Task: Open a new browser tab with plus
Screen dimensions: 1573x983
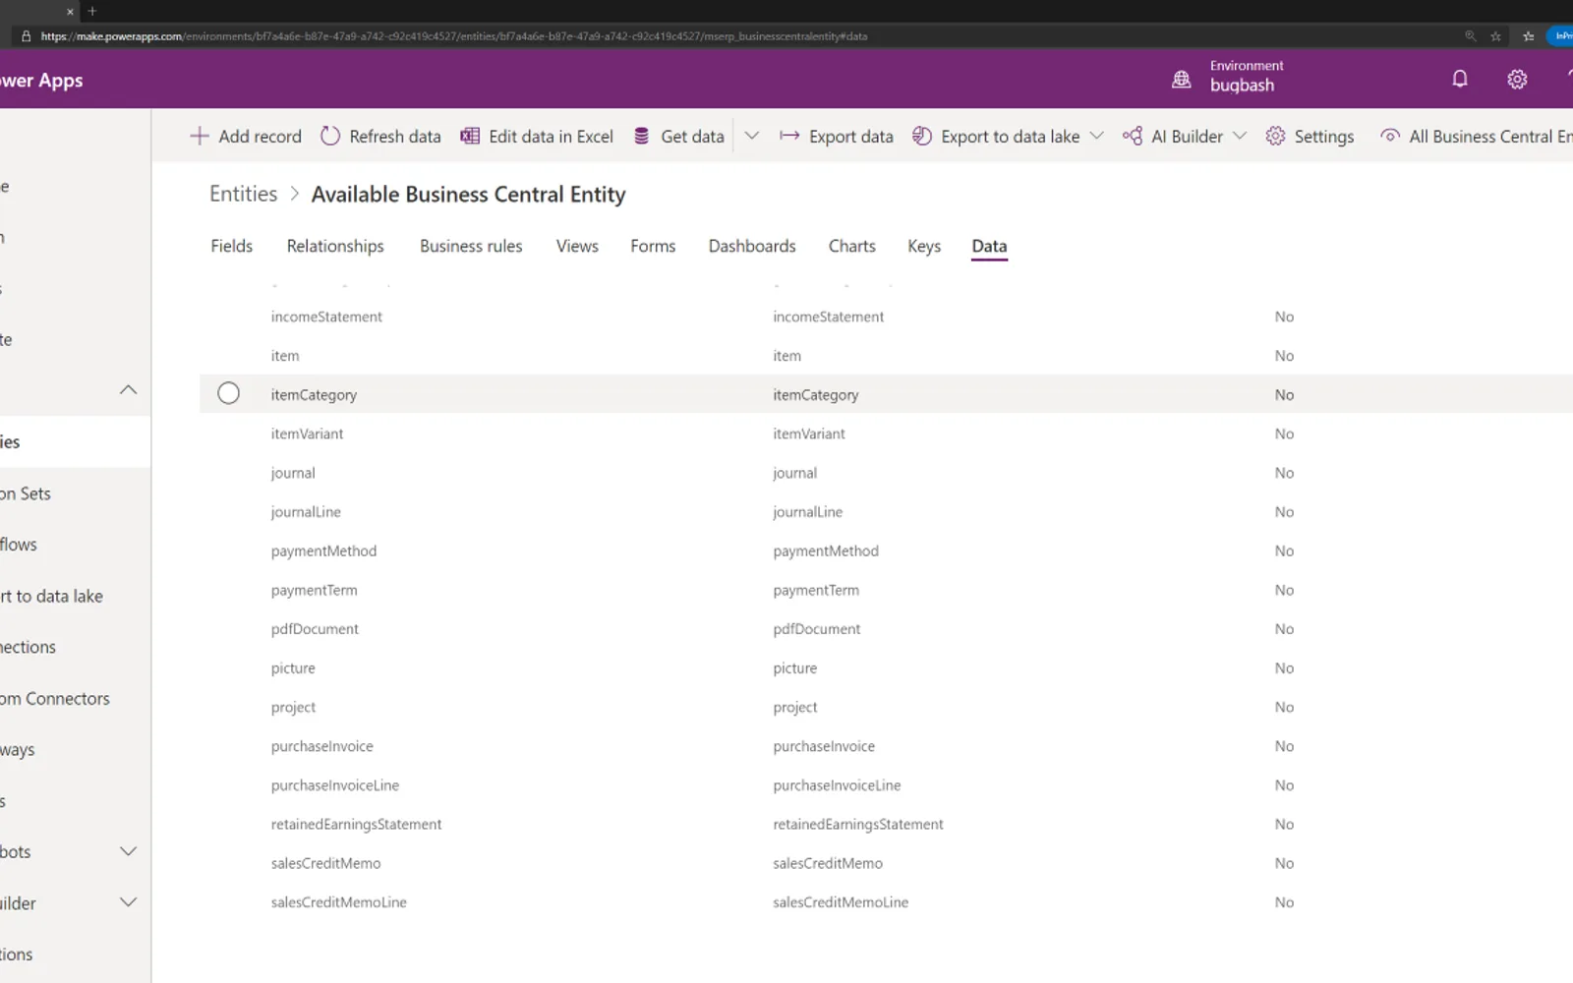Action: (x=92, y=11)
